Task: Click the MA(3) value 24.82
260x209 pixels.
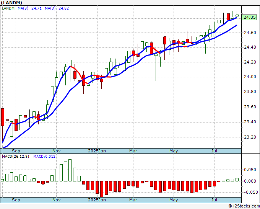Action: point(64,8)
